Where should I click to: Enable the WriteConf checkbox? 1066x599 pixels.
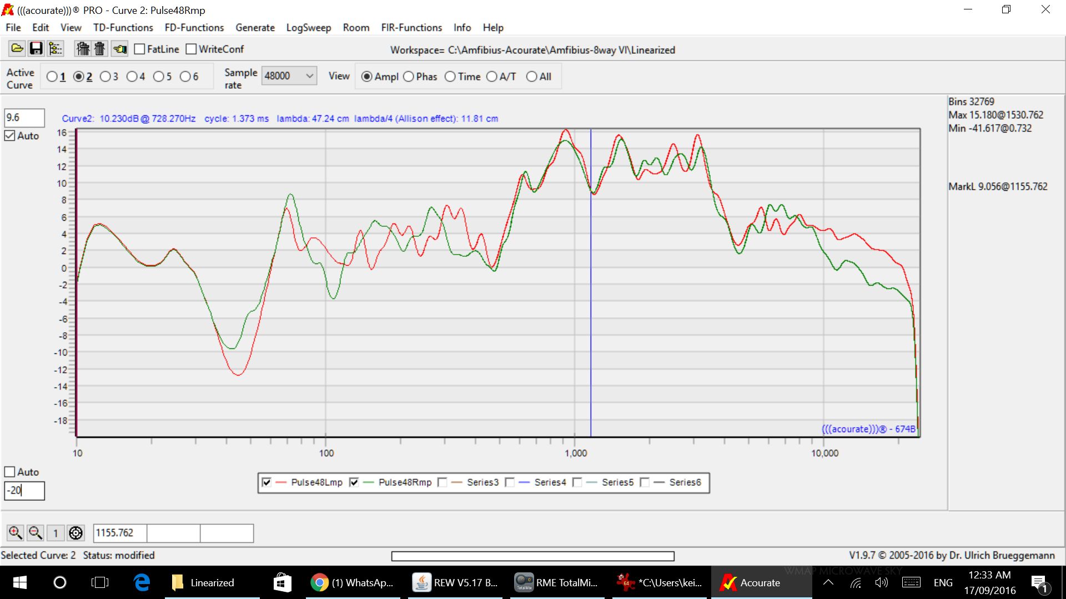point(191,49)
